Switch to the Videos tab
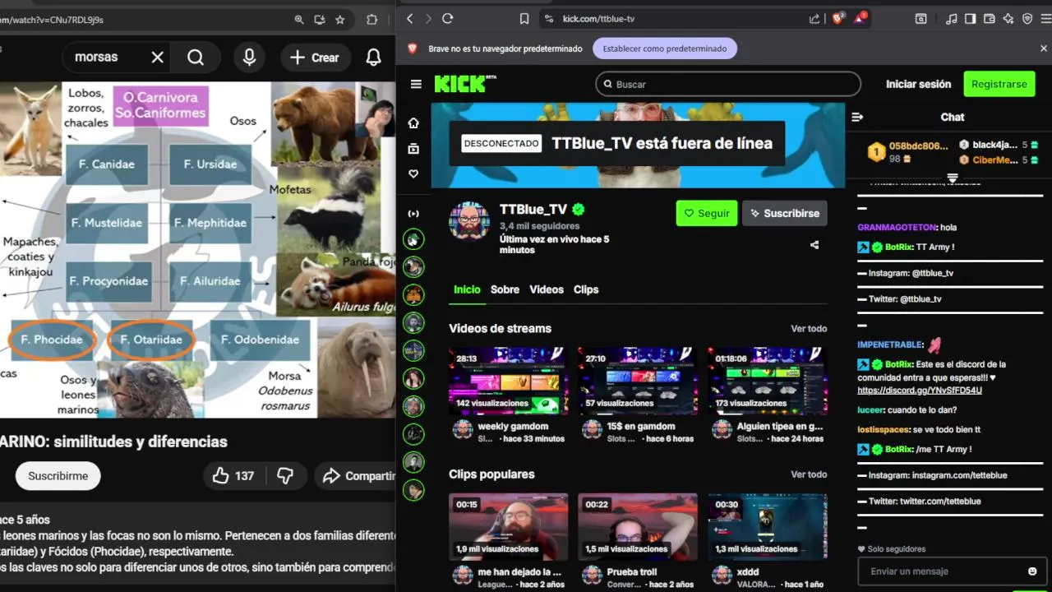This screenshot has height=592, width=1052. pos(547,289)
